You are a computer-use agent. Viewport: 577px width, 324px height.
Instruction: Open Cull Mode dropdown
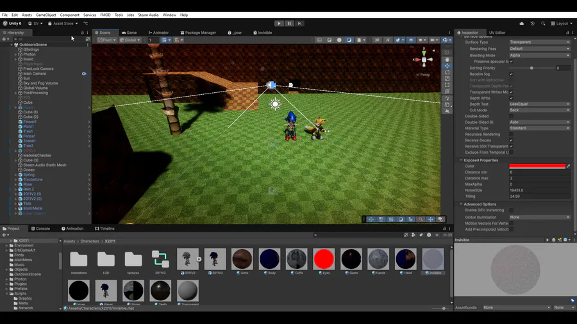[x=539, y=110]
